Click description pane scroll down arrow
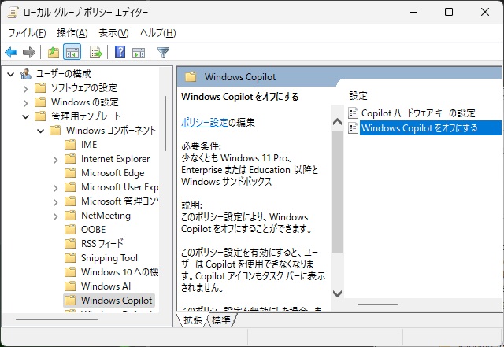 tap(337, 293)
